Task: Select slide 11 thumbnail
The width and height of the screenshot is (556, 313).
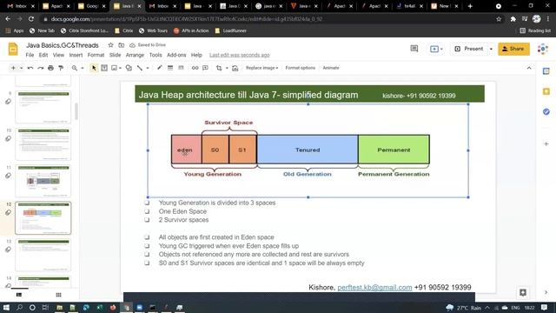Action: point(43,181)
